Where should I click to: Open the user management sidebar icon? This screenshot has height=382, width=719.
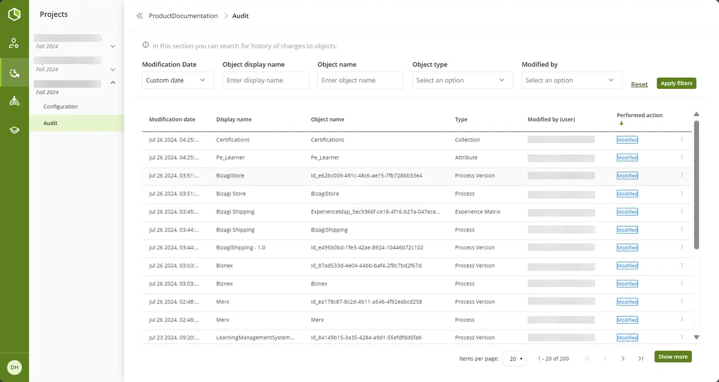click(x=14, y=43)
